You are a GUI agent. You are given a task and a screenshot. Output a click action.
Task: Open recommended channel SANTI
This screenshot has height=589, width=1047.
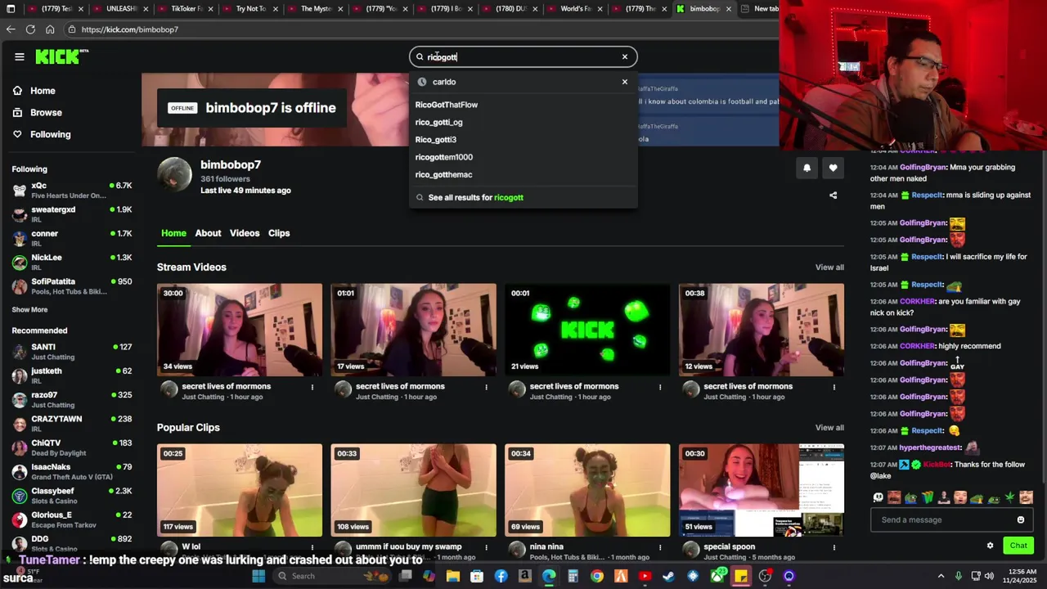[72, 351]
